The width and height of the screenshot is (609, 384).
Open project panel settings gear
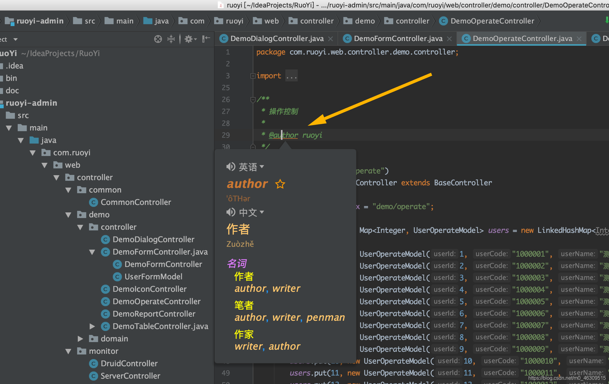[190, 39]
